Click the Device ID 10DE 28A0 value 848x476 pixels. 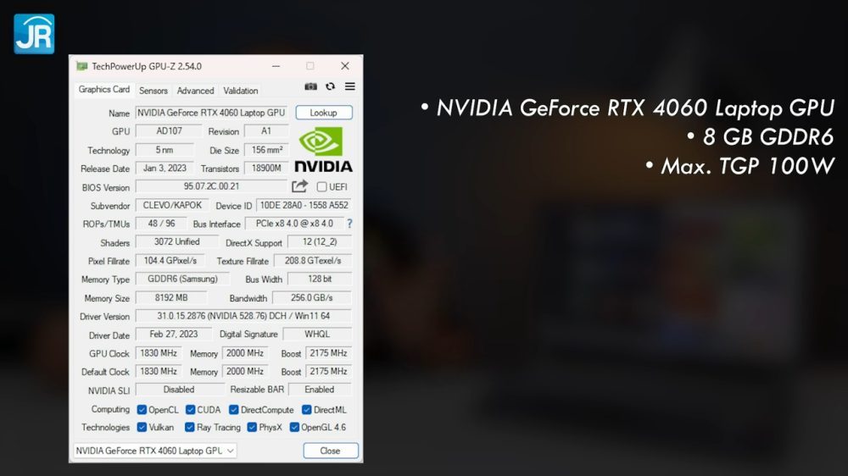coord(304,205)
